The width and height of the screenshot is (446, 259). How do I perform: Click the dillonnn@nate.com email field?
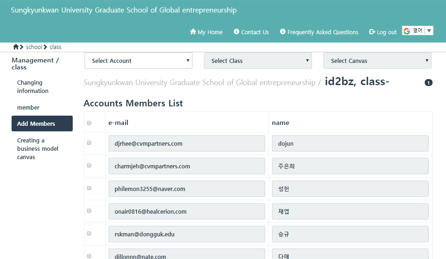click(x=187, y=254)
